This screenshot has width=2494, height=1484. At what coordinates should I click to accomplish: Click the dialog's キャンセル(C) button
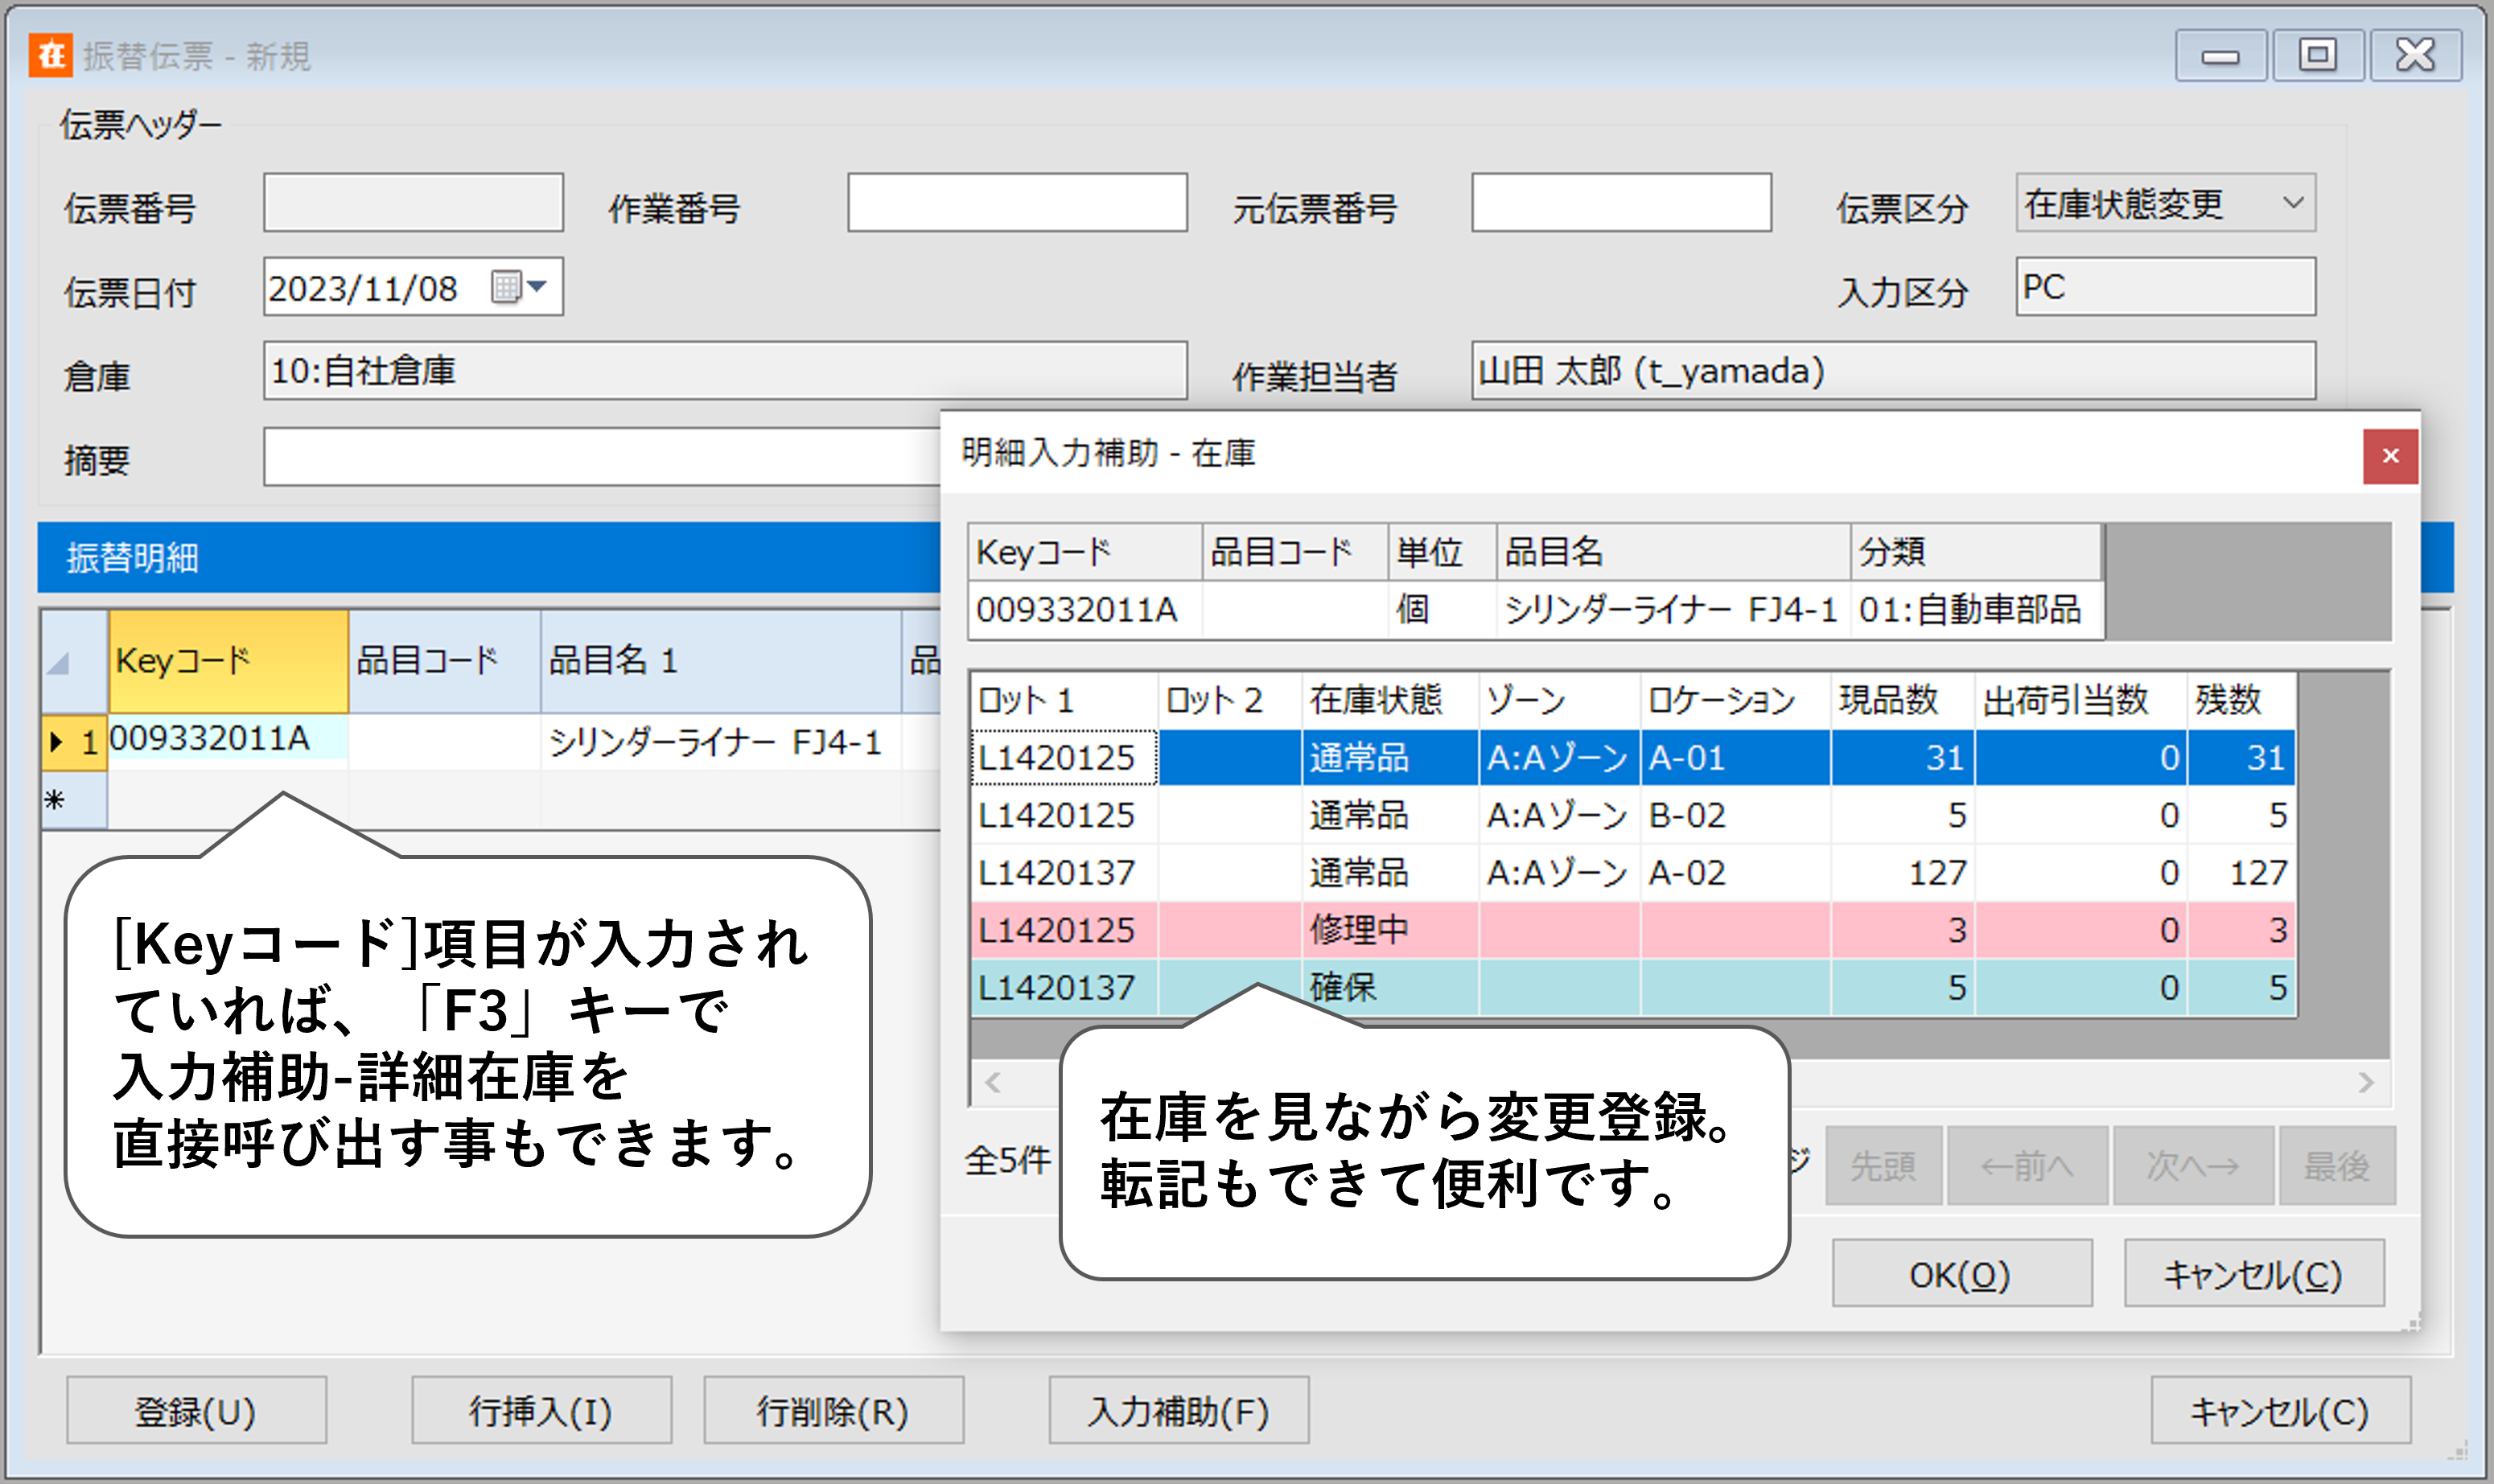pos(2254,1273)
